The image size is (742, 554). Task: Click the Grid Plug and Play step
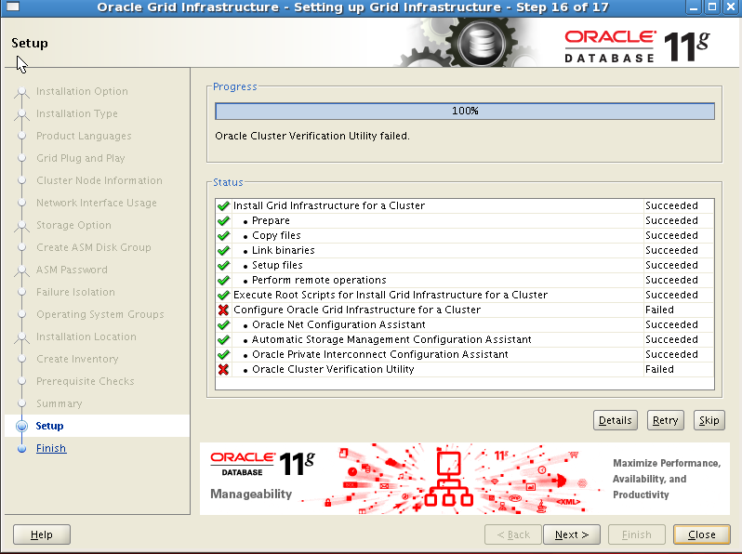click(81, 158)
